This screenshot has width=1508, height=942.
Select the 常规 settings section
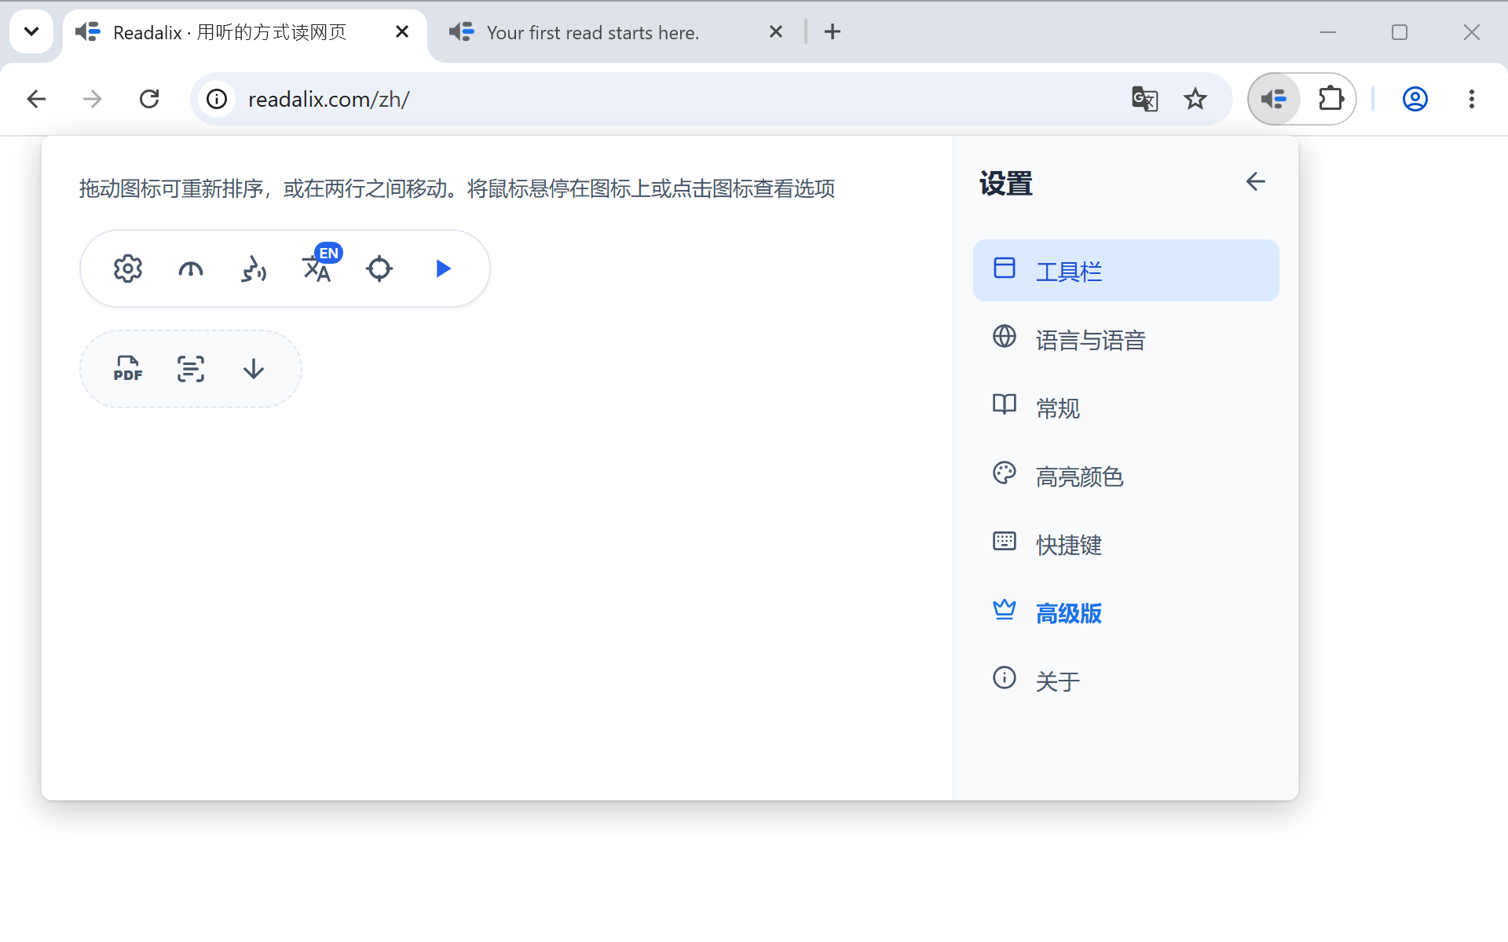pyautogui.click(x=1126, y=407)
